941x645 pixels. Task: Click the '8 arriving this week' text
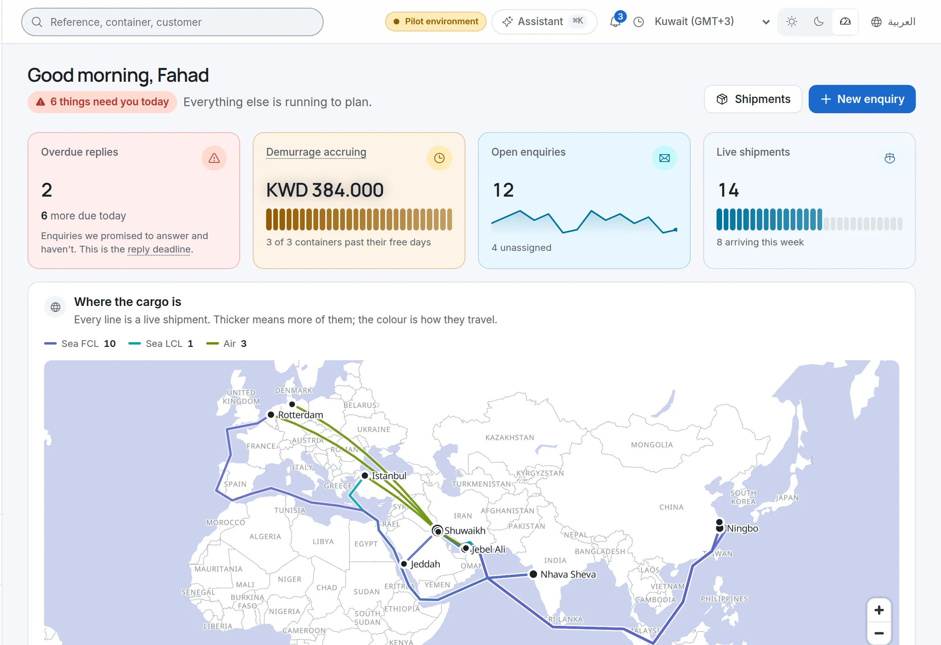(x=760, y=242)
